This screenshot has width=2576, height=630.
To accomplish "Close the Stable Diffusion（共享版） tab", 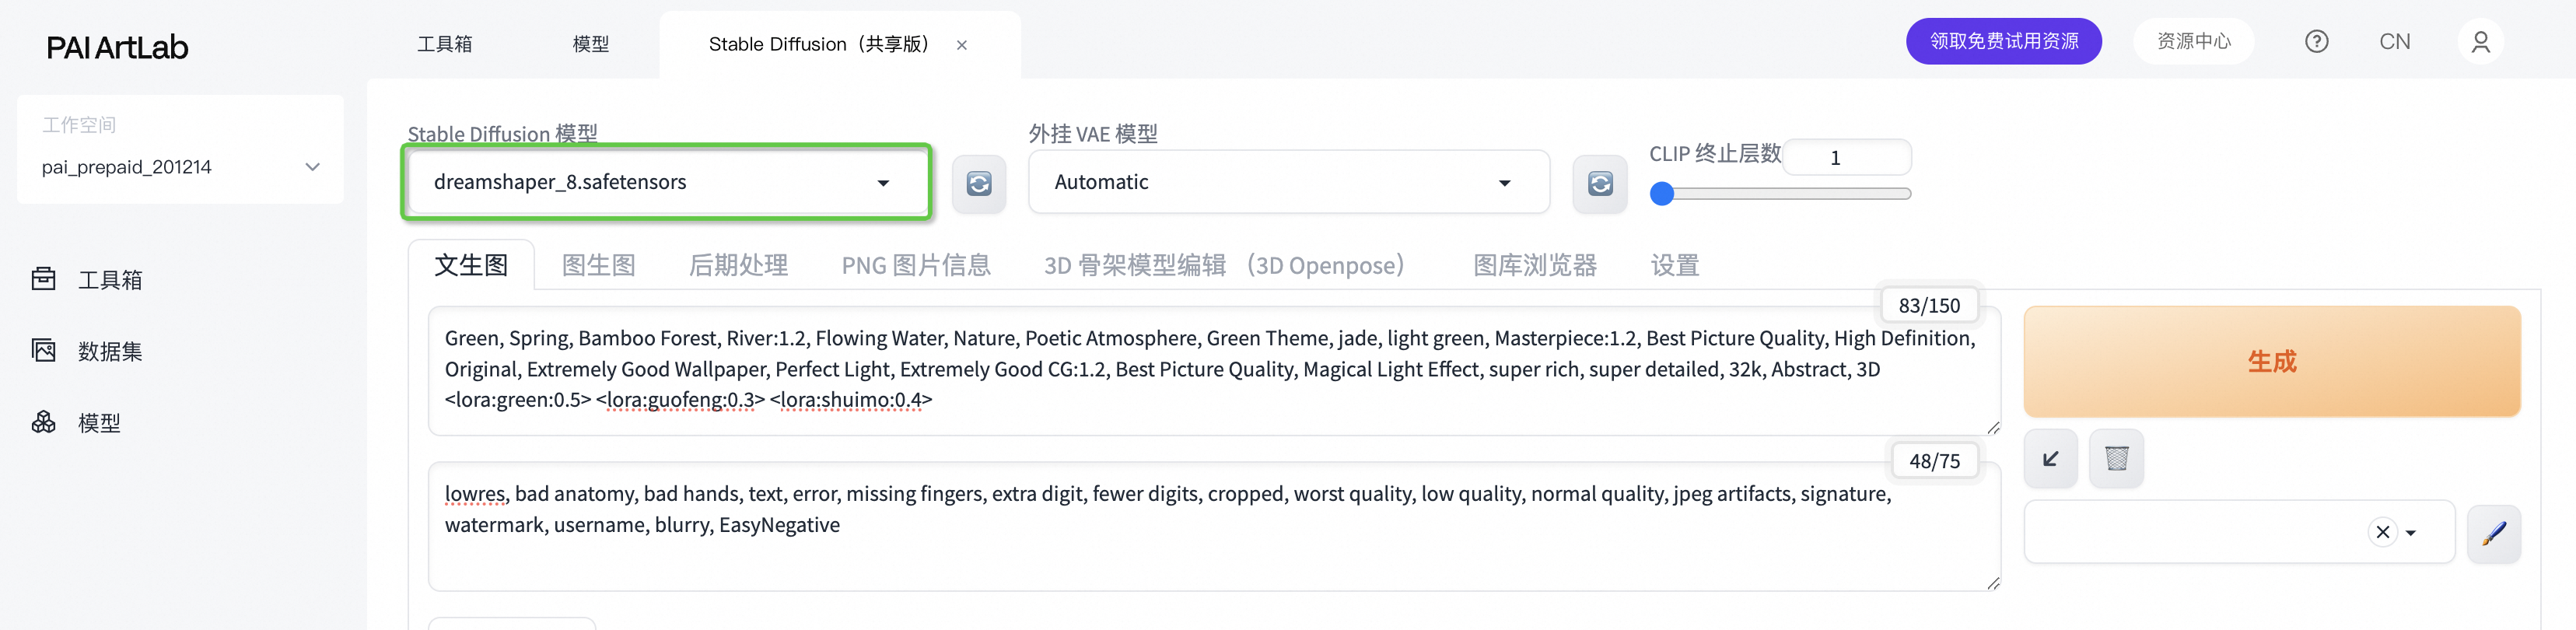I will point(961,45).
